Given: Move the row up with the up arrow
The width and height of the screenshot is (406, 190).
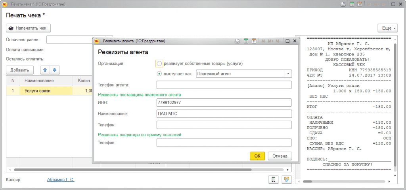Looking at the screenshot, I should click(45, 70).
